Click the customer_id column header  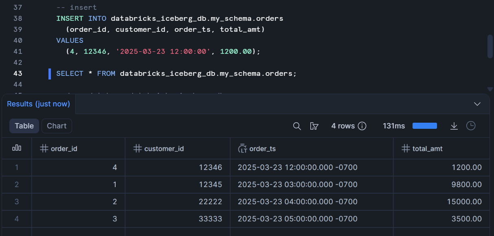pos(164,149)
